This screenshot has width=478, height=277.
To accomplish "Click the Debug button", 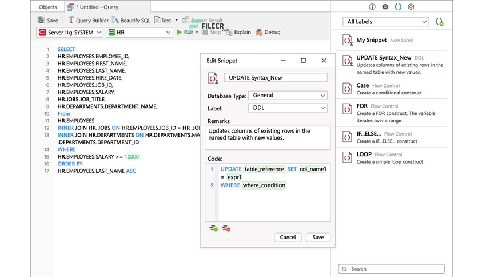I will tap(268, 32).
